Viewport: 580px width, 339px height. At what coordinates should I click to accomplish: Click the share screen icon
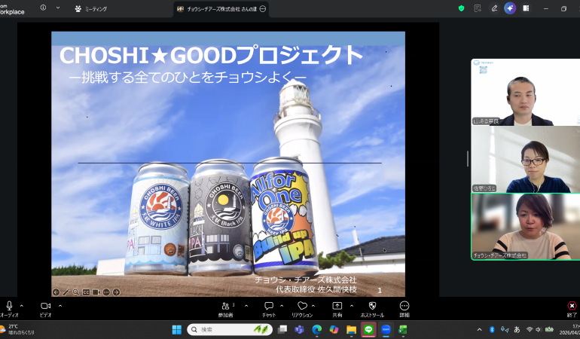[x=337, y=306]
